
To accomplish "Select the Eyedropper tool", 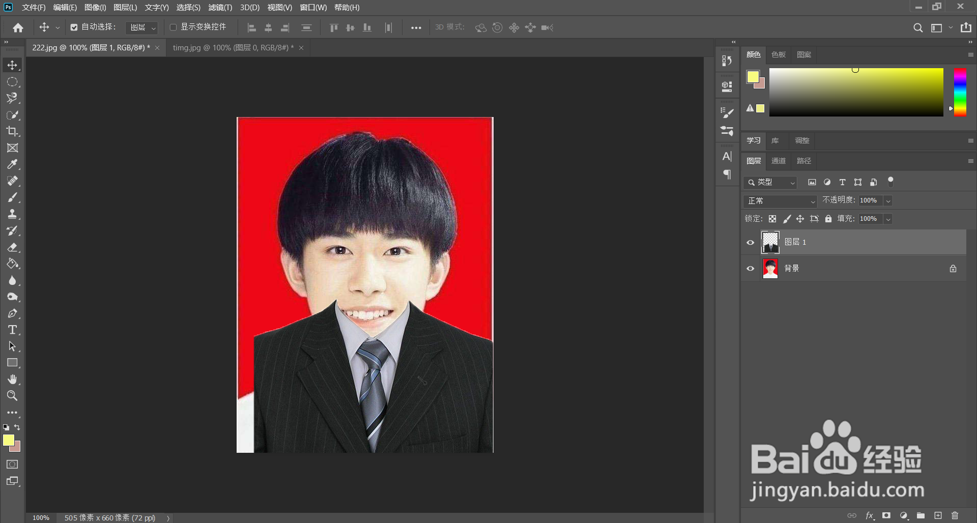I will [12, 164].
